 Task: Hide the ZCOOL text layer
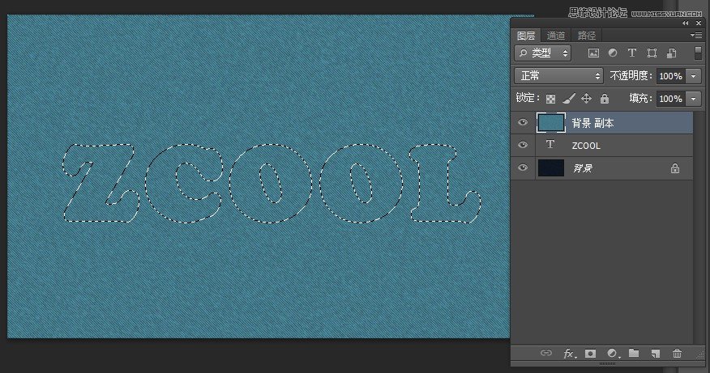pos(523,145)
